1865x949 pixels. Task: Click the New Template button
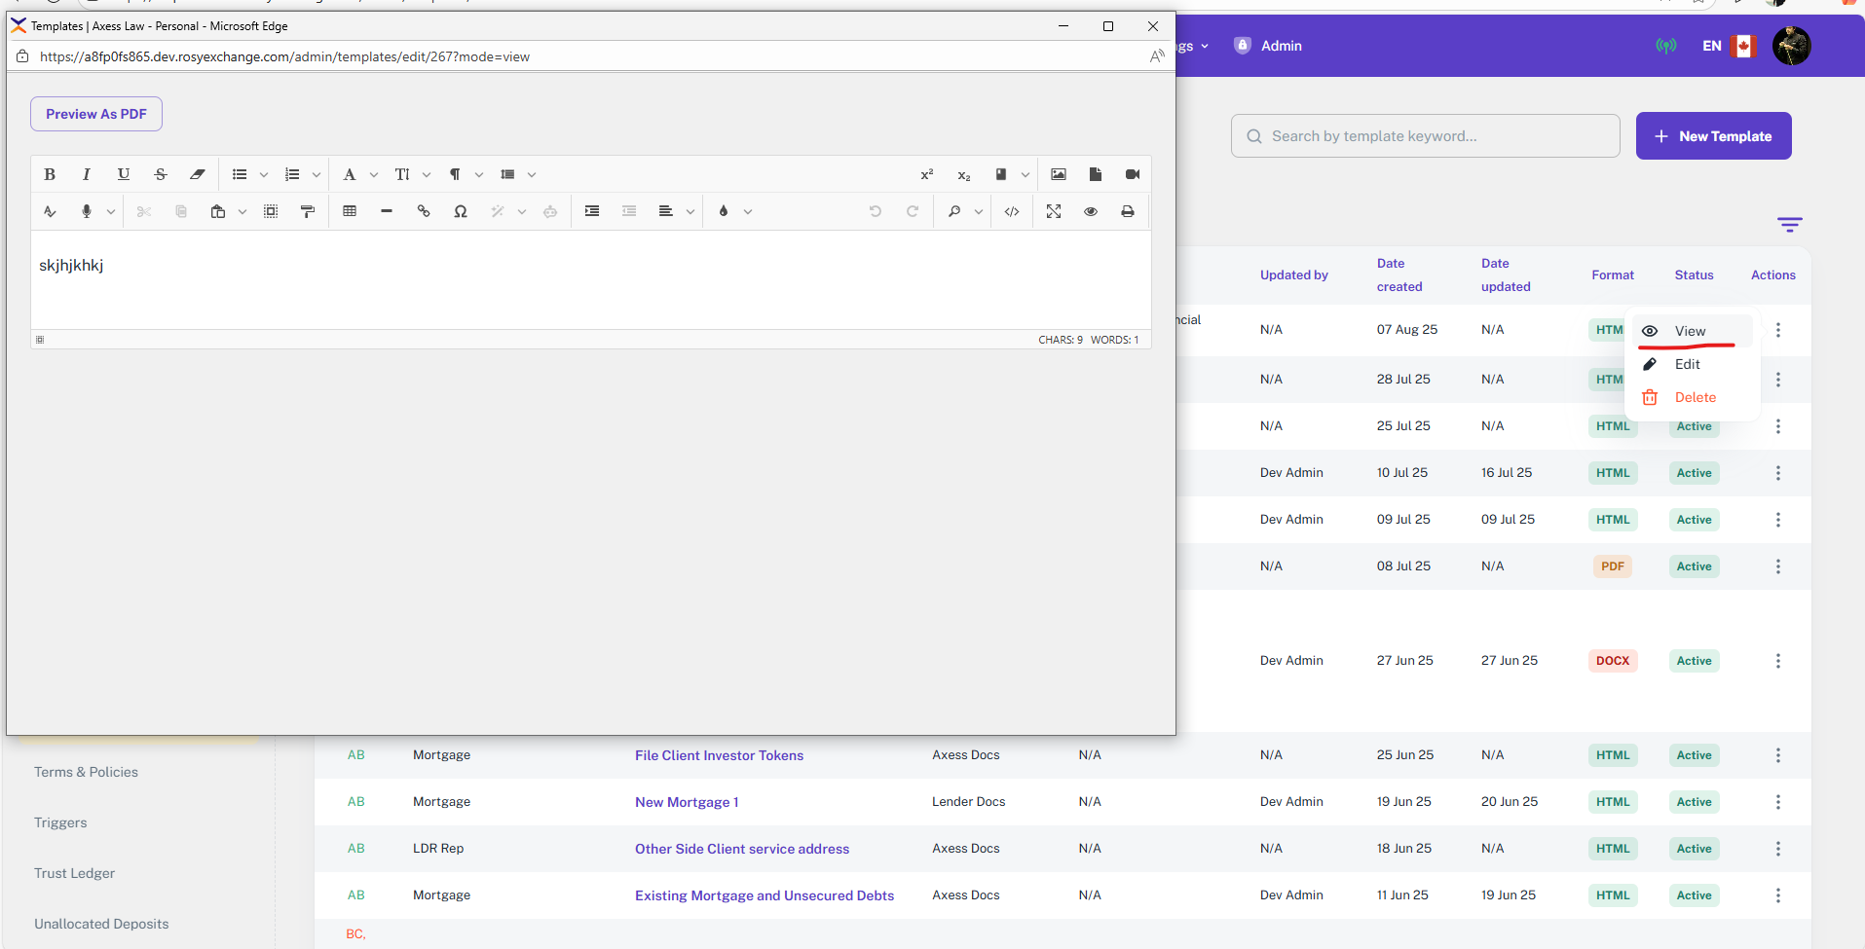pyautogui.click(x=1713, y=136)
